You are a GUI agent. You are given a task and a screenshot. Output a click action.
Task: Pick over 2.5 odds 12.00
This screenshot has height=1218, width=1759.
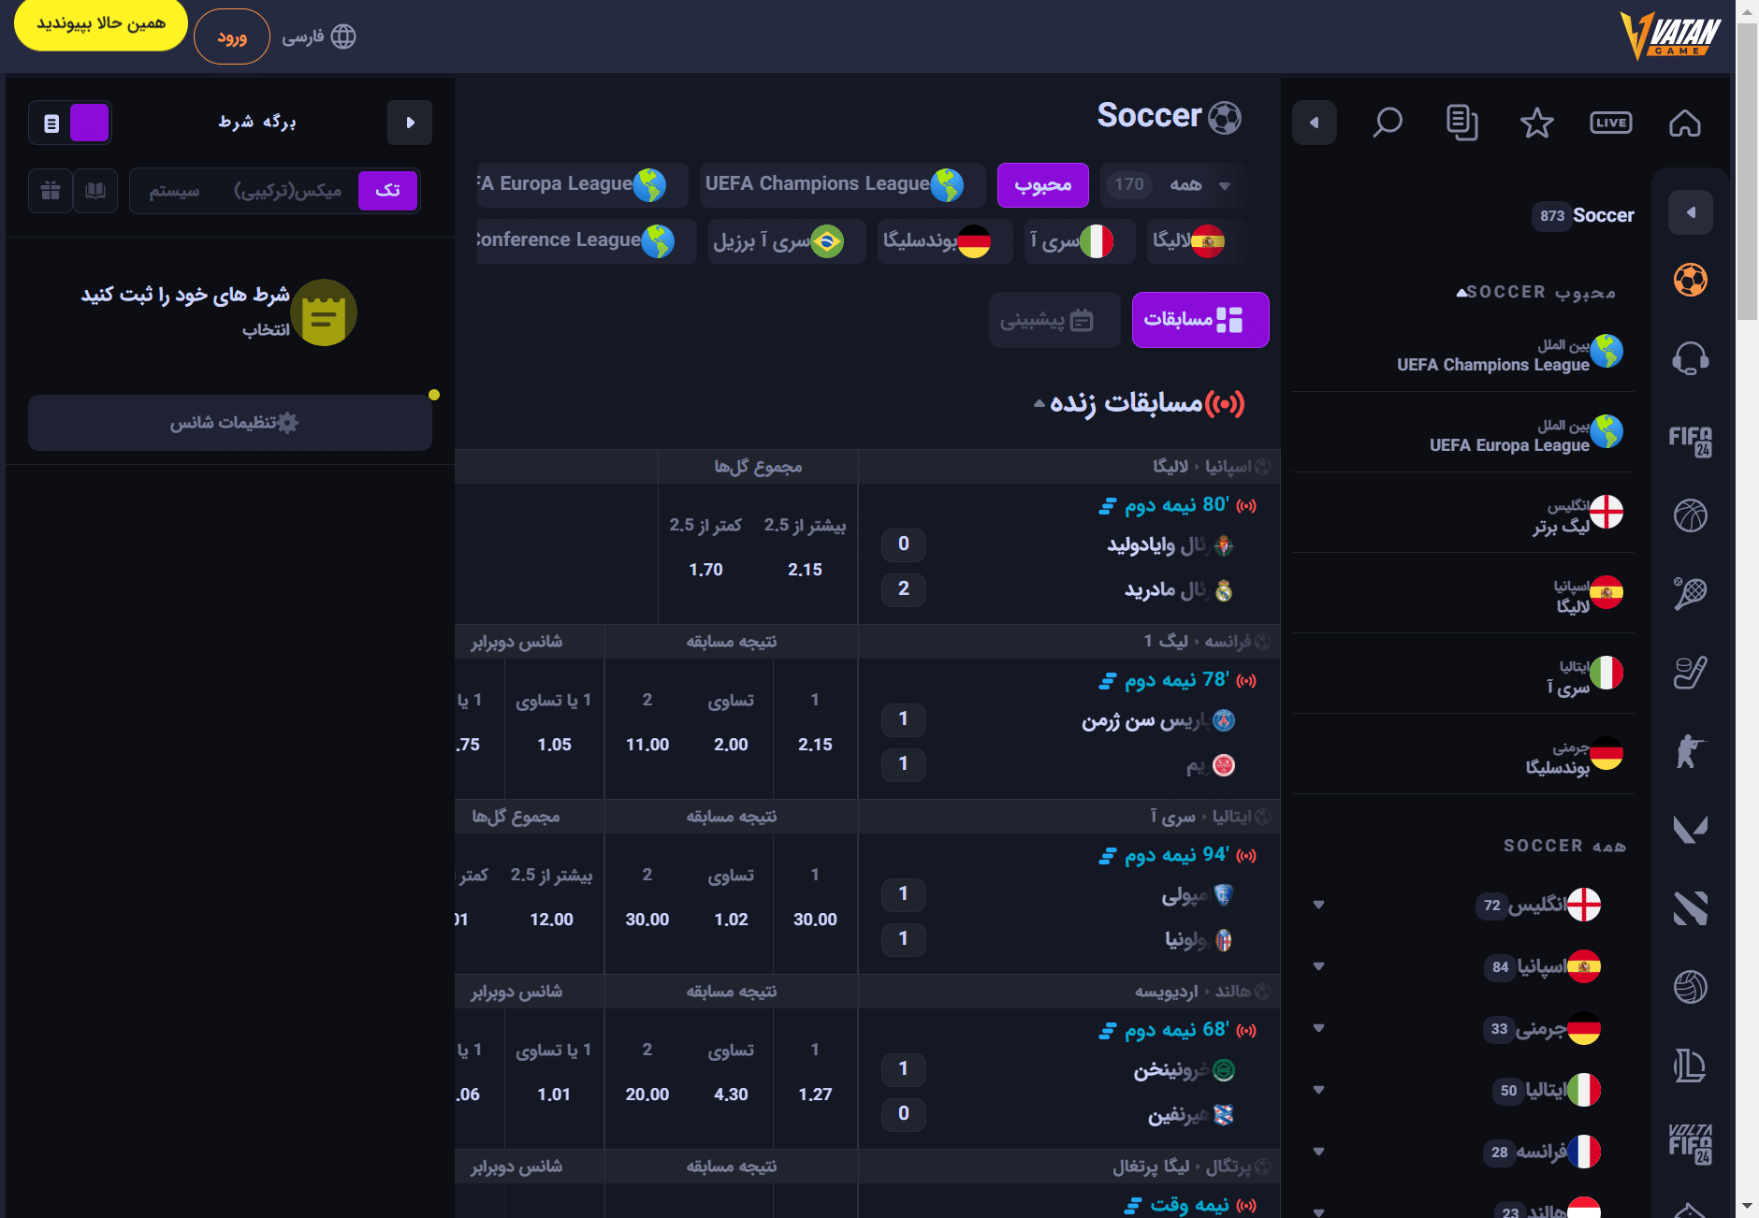pyautogui.click(x=551, y=920)
